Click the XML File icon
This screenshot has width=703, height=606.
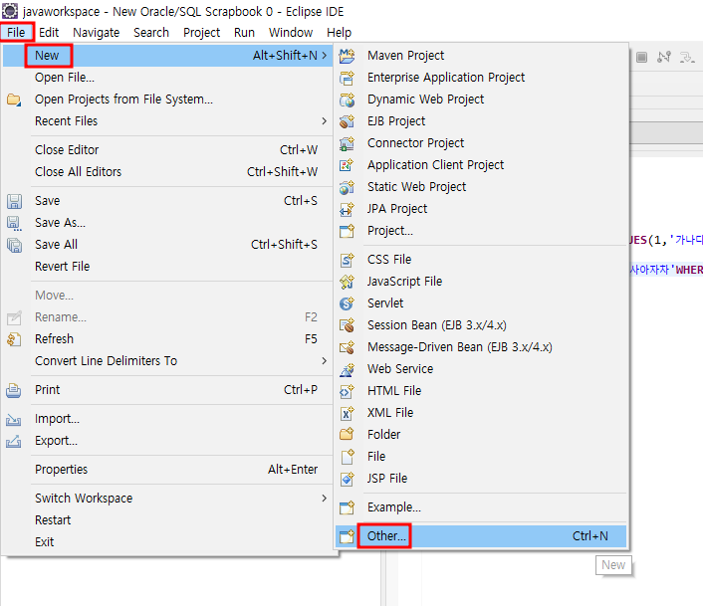[347, 413]
